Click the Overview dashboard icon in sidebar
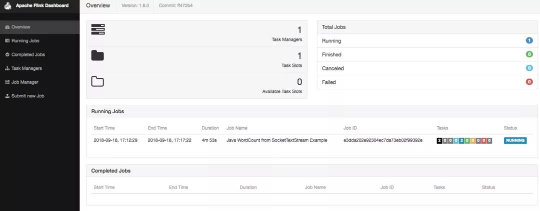Image resolution: width=540 pixels, height=211 pixels. point(7,27)
